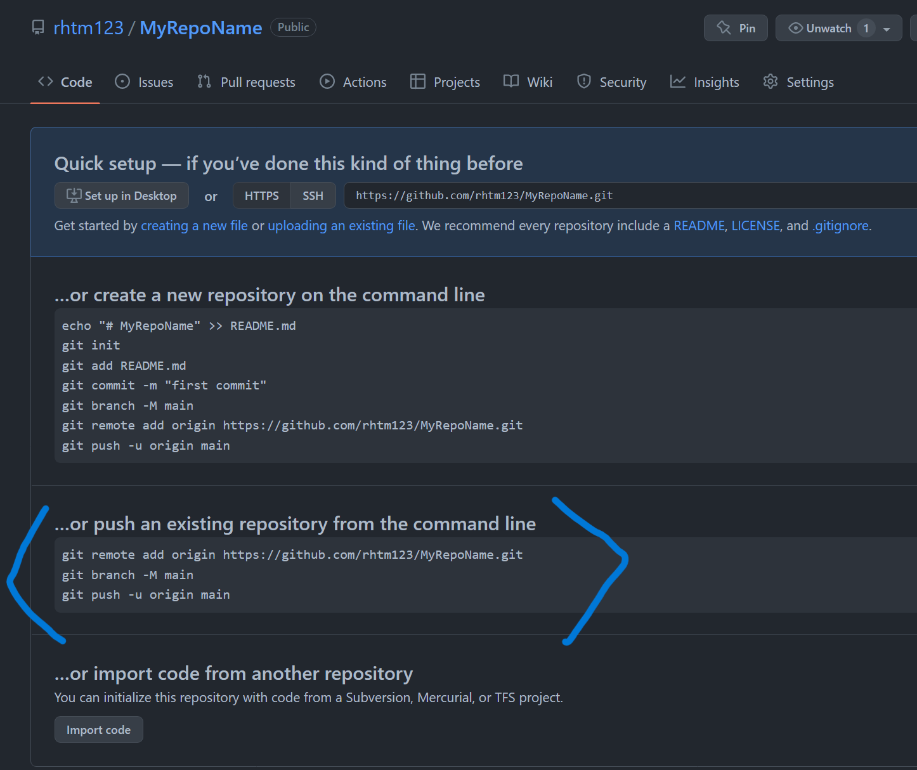Click the Subversion, Mercurial, or TFS description text

pyautogui.click(x=309, y=698)
